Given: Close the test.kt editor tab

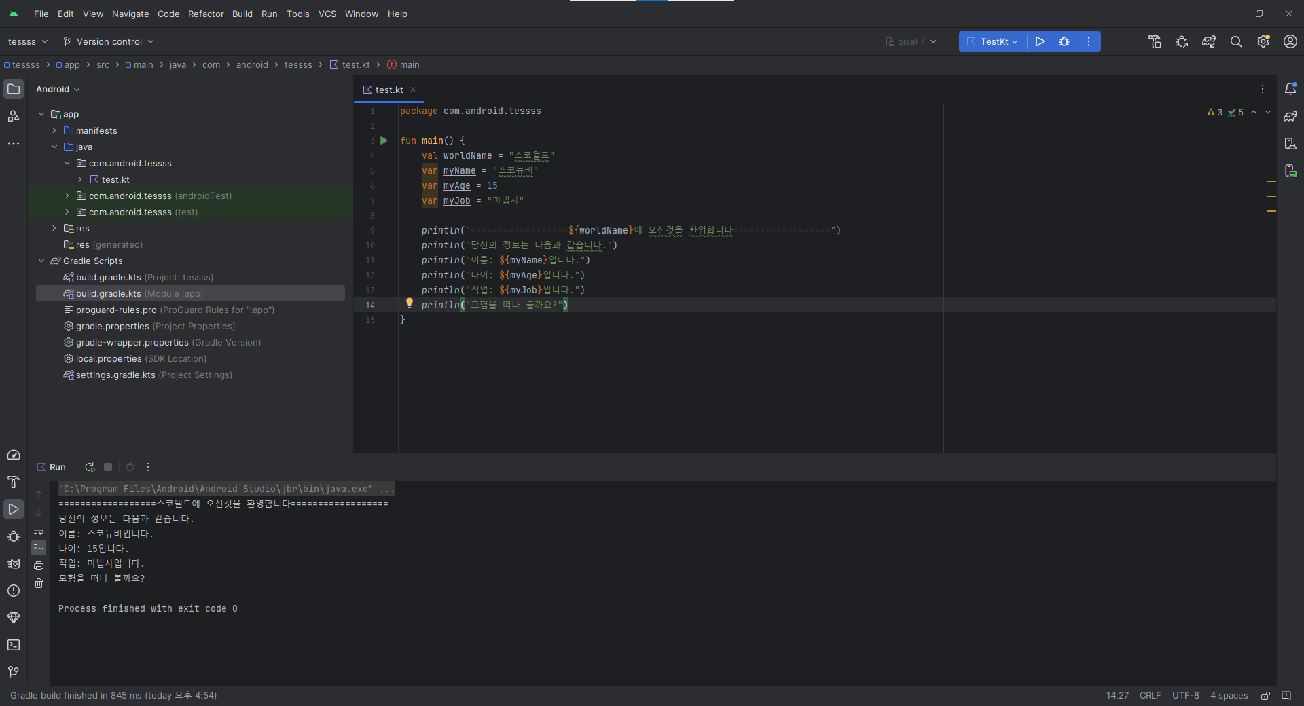Looking at the screenshot, I should coord(413,90).
